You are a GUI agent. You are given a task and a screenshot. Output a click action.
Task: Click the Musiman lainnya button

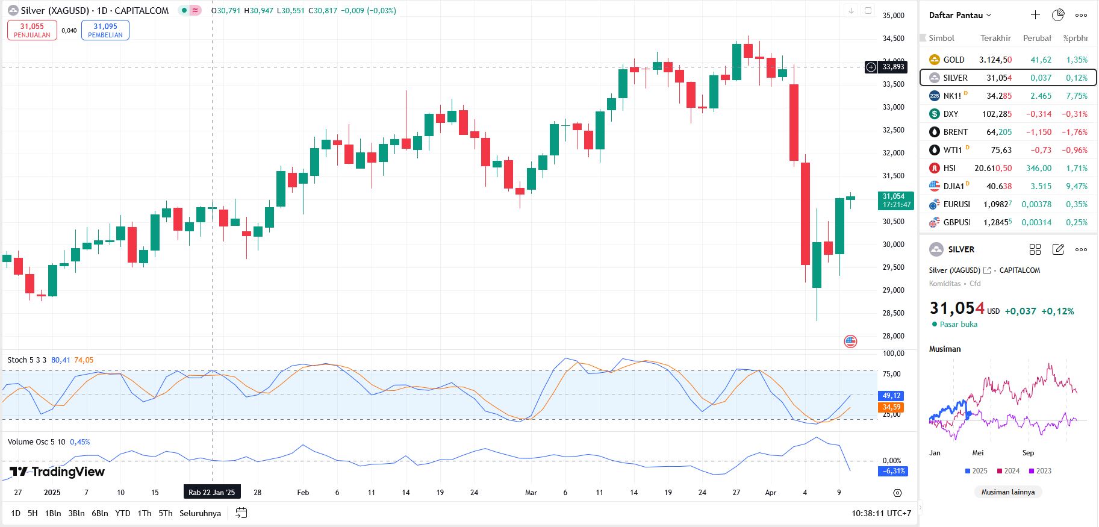[x=1008, y=492]
